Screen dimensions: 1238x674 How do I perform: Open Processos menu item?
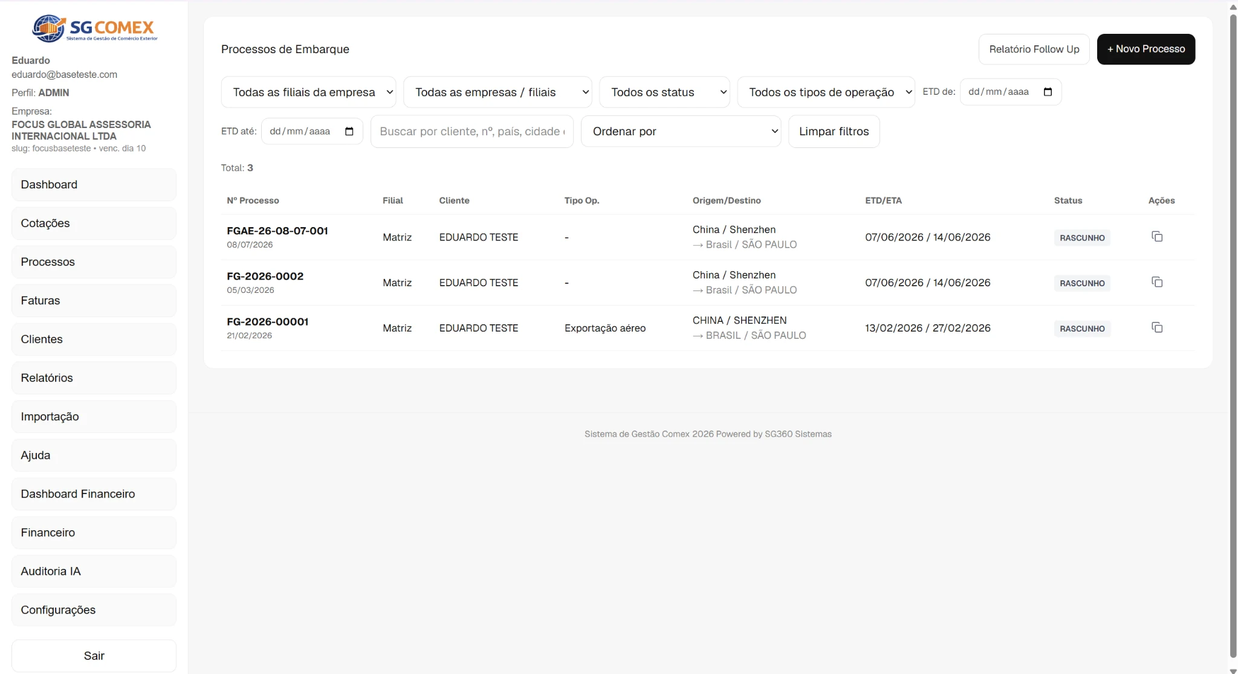point(94,262)
